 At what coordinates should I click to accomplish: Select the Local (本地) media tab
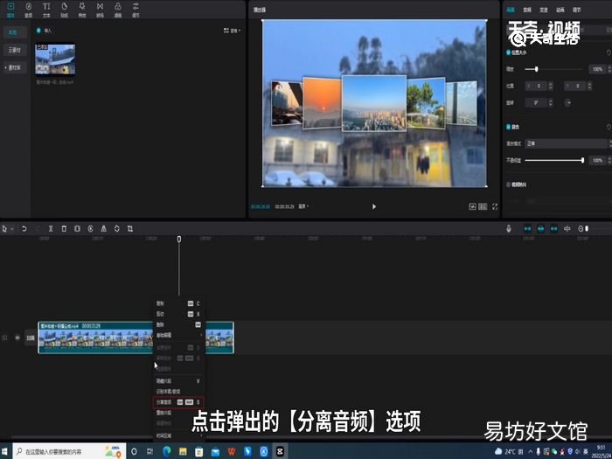pos(14,32)
